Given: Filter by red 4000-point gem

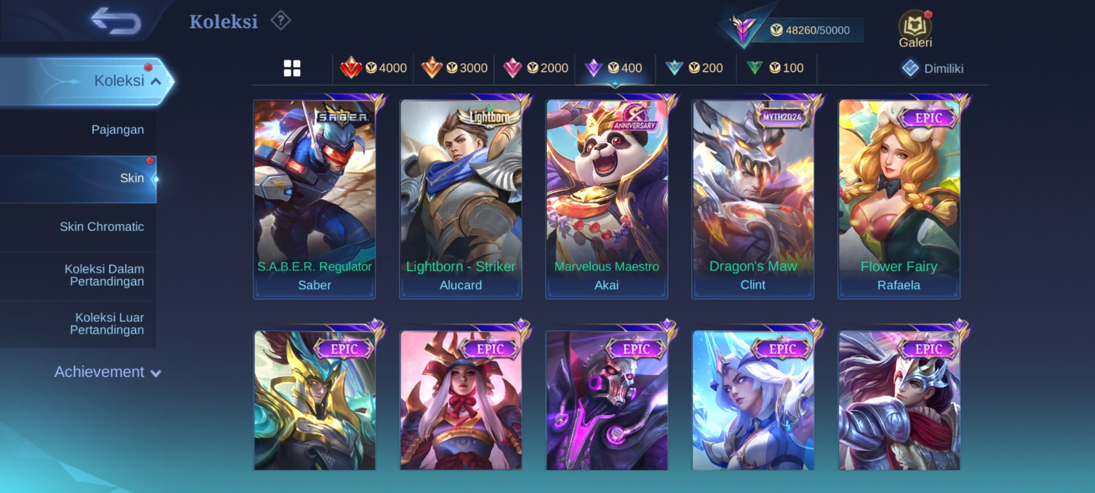Looking at the screenshot, I should coord(373,68).
